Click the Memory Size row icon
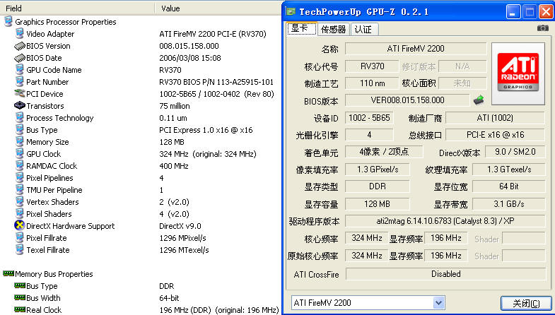This screenshot has width=555, height=315. click(x=20, y=142)
